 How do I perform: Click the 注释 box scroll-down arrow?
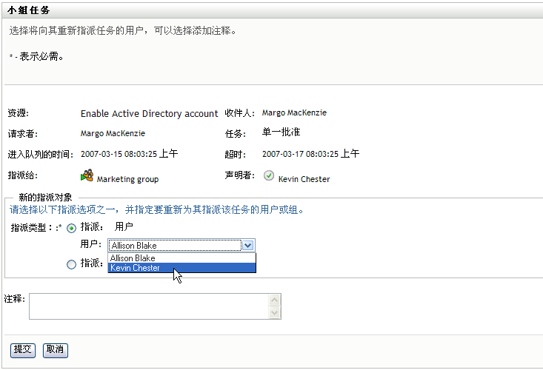pos(274,313)
